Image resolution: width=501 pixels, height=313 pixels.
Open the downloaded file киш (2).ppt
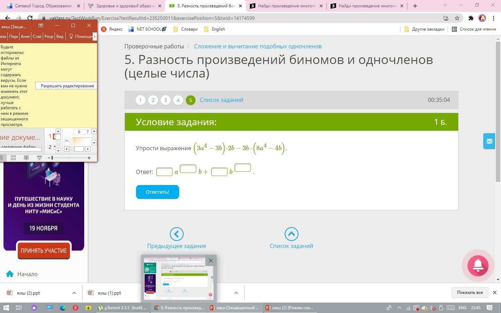click(28, 293)
